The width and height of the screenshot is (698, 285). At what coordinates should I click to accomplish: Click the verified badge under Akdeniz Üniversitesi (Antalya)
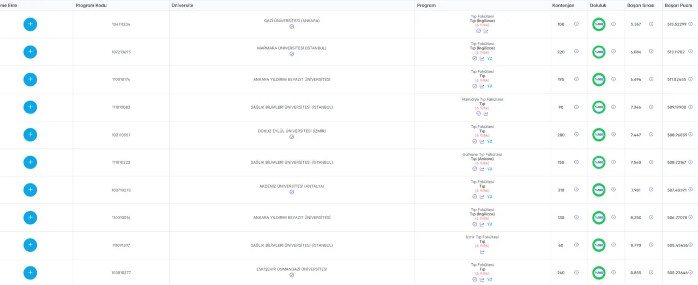pos(292,192)
